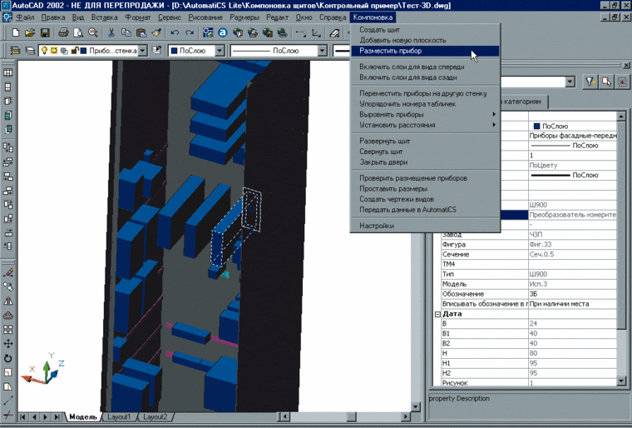Viewport: 632px width, 428px height.
Task: Toggle the layer freeze sun icon
Action: coord(54,51)
